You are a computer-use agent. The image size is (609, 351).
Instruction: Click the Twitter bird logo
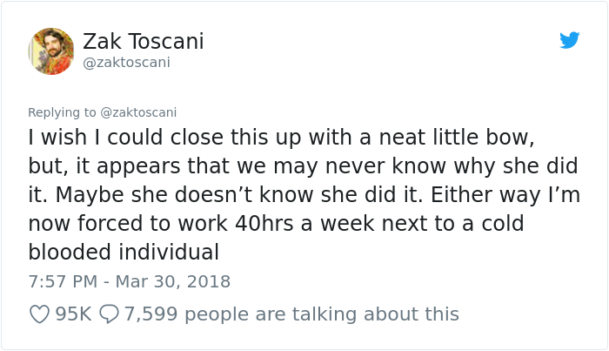(x=569, y=40)
